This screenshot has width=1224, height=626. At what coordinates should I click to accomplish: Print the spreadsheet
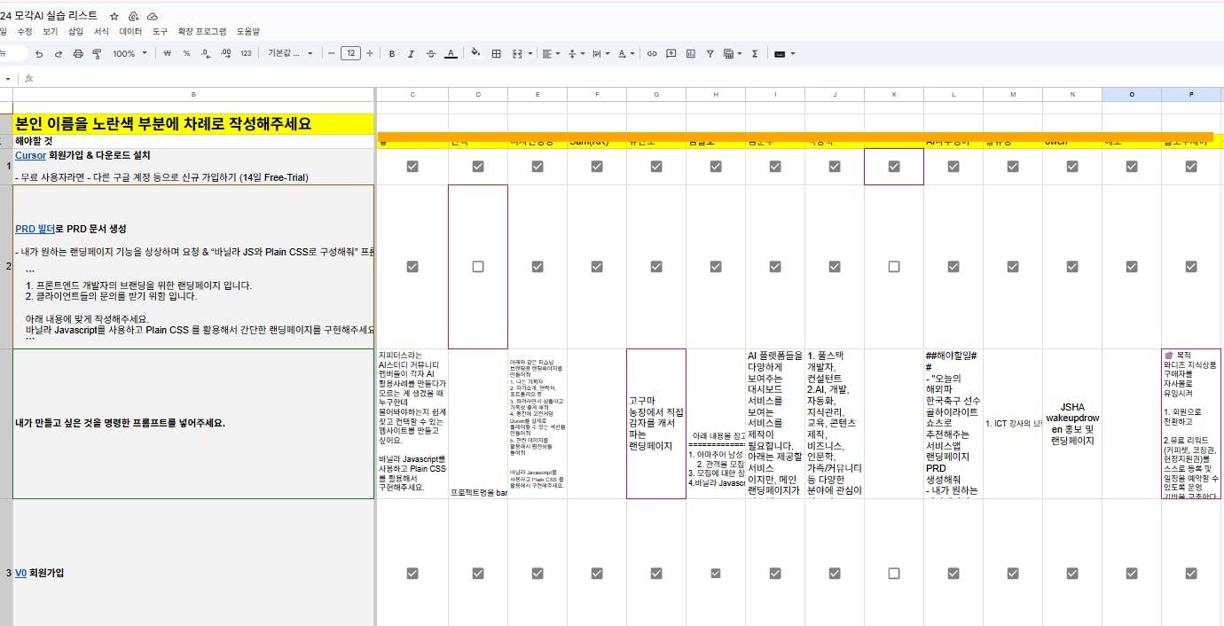click(78, 54)
